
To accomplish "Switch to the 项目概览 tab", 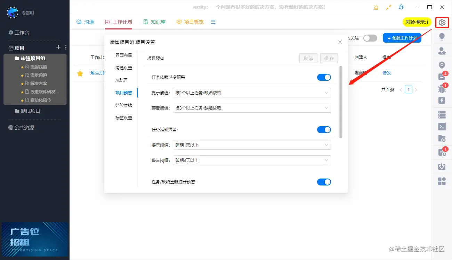I will pyautogui.click(x=190, y=22).
